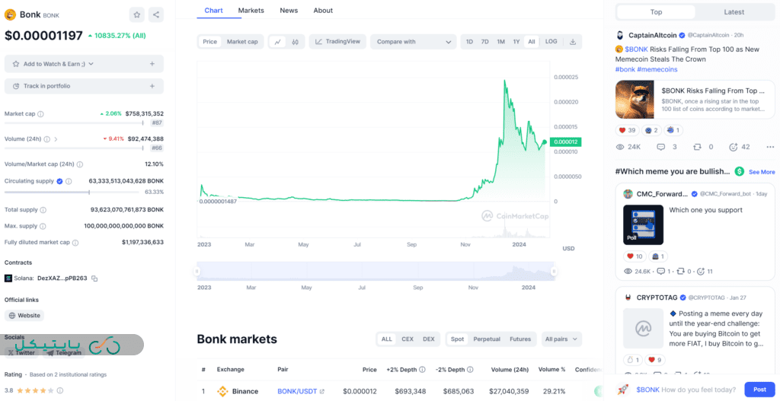The width and height of the screenshot is (780, 401).
Task: Click the chart time range slider
Action: 376,271
